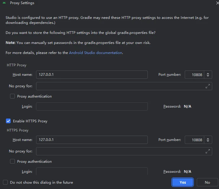Click the HTTP Proxy host name field
This screenshot has height=189, width=219.
pyautogui.click(x=92, y=75)
